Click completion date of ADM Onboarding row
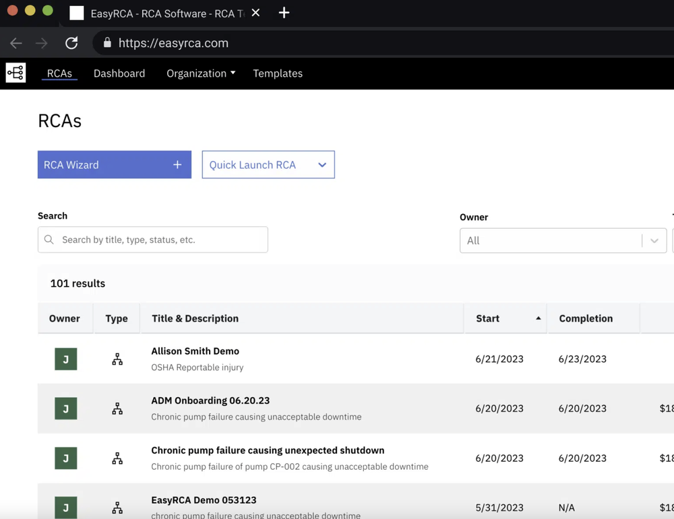This screenshot has height=519, width=674. pos(582,408)
